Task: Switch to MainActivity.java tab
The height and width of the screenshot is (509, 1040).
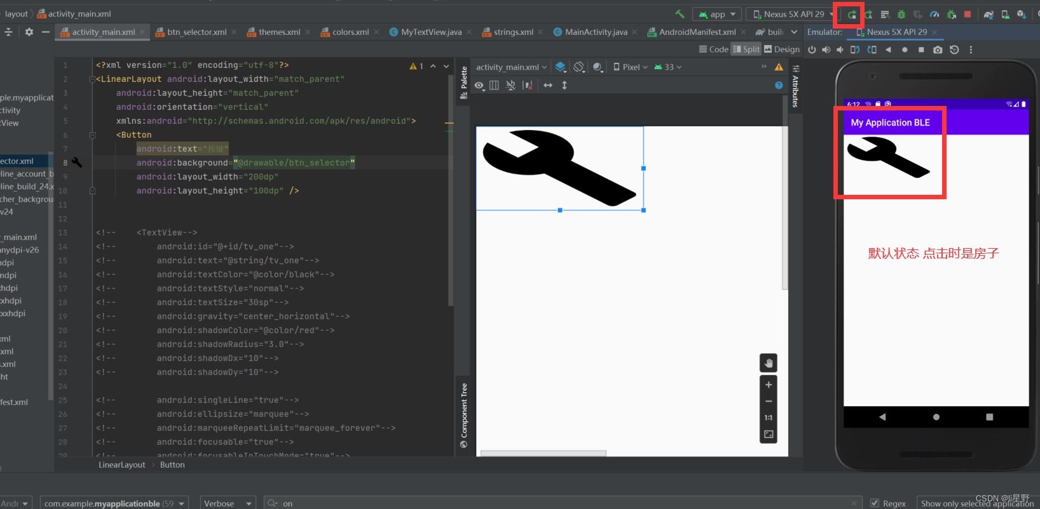Action: tap(595, 32)
